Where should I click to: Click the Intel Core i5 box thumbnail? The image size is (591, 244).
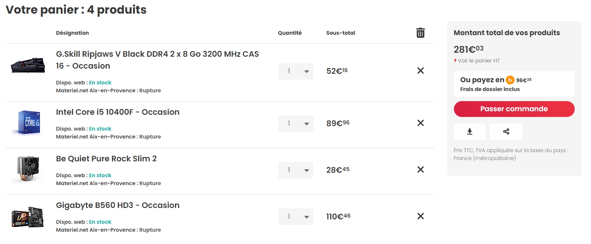pyautogui.click(x=26, y=123)
